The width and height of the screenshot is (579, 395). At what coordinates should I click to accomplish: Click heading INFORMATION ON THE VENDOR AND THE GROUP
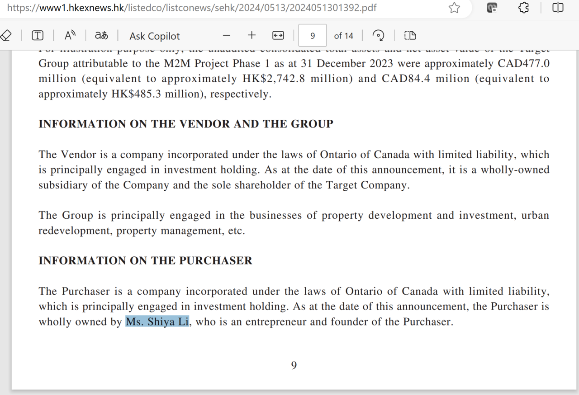click(186, 124)
